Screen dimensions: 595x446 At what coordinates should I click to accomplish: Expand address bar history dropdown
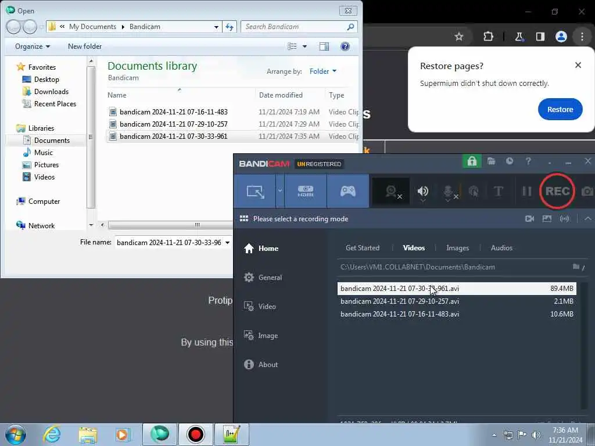[216, 27]
